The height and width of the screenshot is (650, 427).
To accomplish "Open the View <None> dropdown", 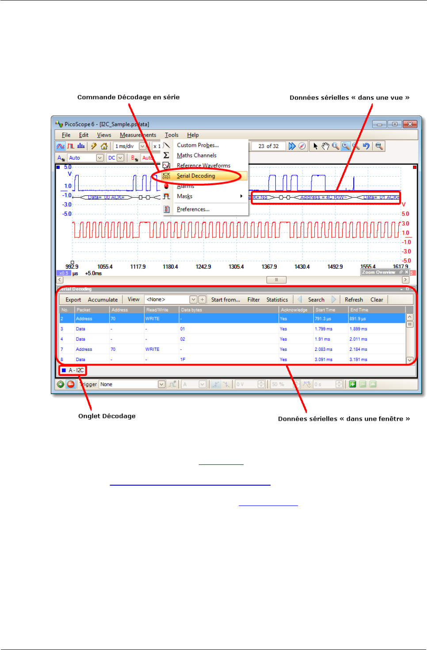I will (x=193, y=300).
